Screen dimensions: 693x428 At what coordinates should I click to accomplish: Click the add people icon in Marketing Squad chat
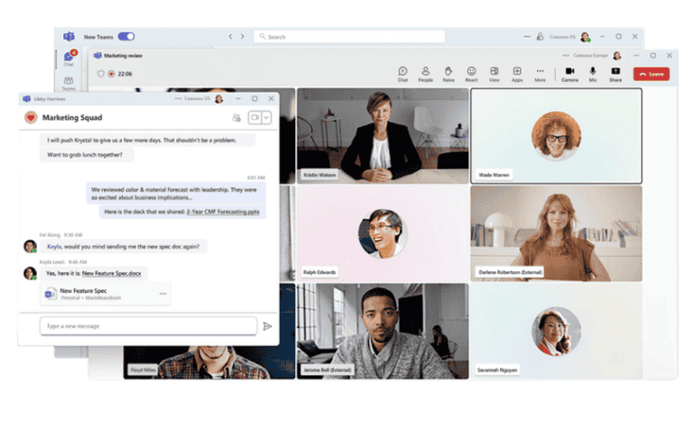(236, 118)
